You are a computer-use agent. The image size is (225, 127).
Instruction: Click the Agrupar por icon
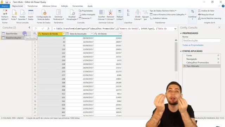pos(145,12)
